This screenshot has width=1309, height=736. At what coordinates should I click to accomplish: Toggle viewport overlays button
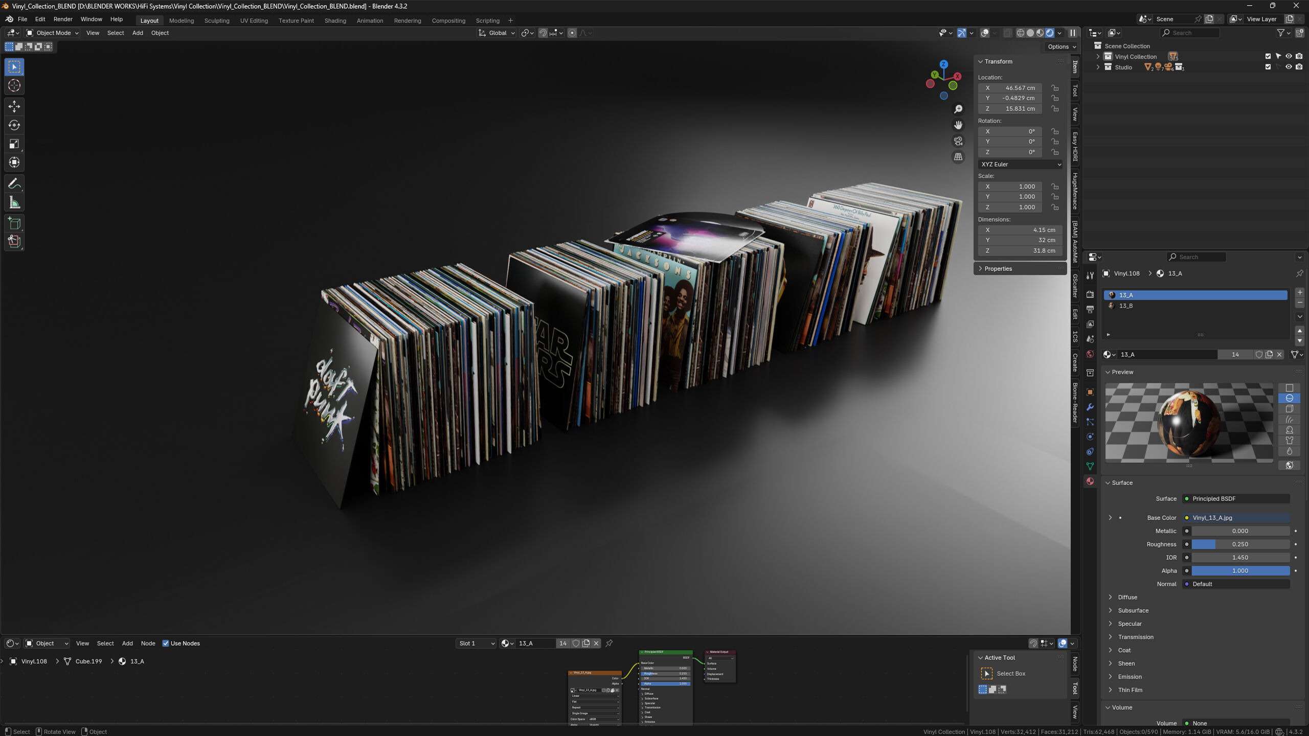click(x=985, y=33)
